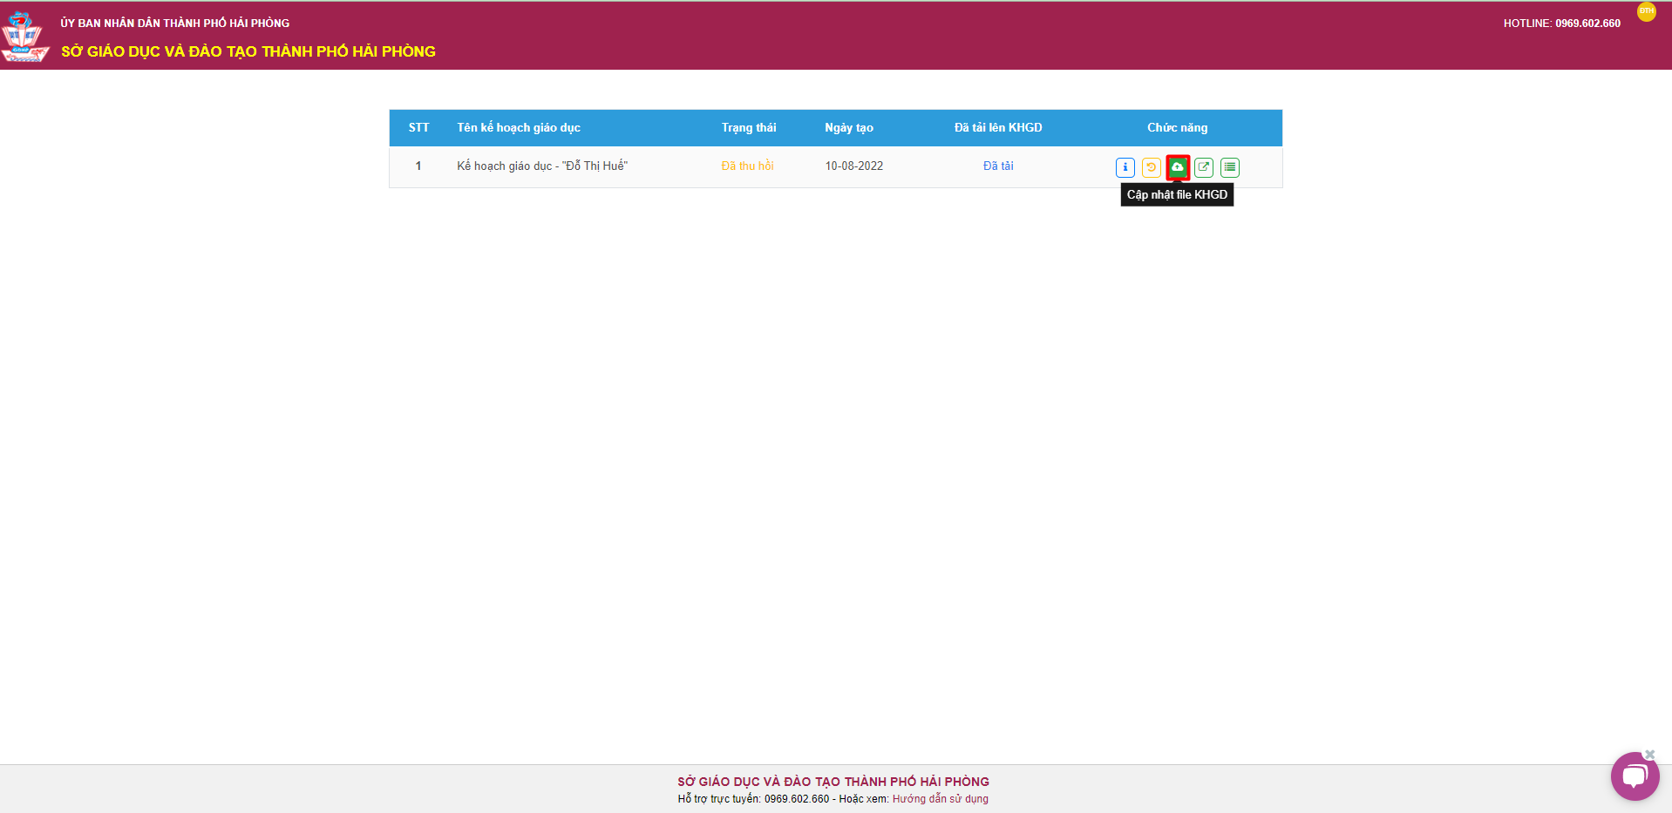The width and height of the screenshot is (1672, 813).
Task: Click the Ngày tạo column header
Action: (x=848, y=128)
